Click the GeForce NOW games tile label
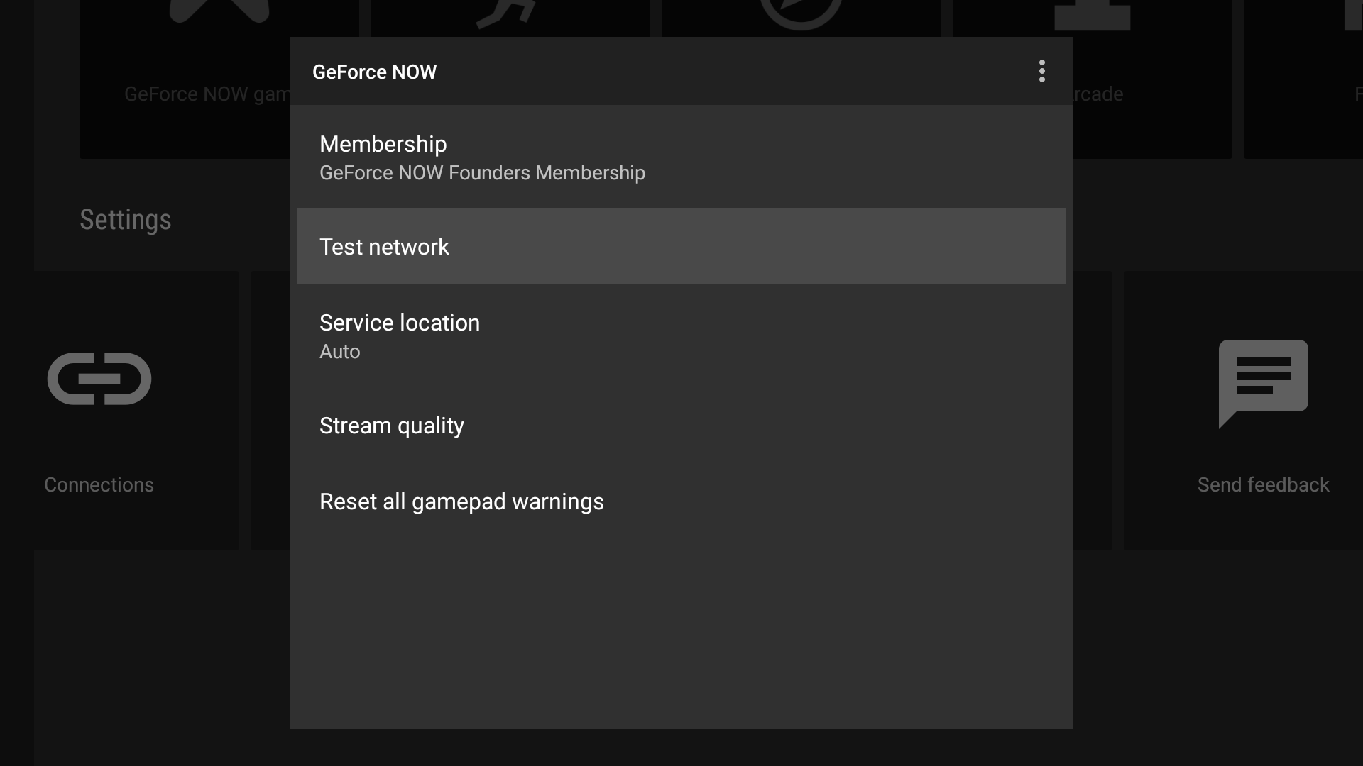 point(207,94)
